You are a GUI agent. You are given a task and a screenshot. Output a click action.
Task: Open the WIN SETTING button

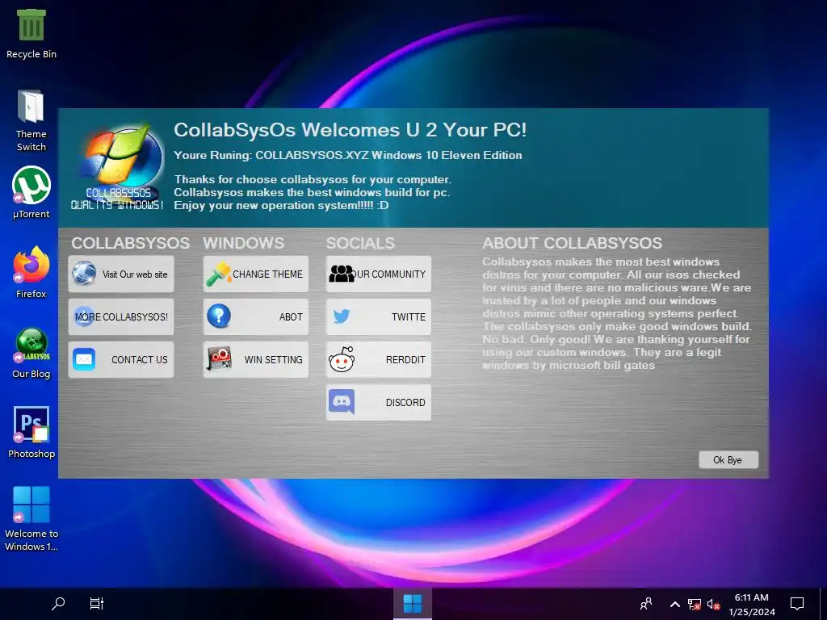(256, 359)
